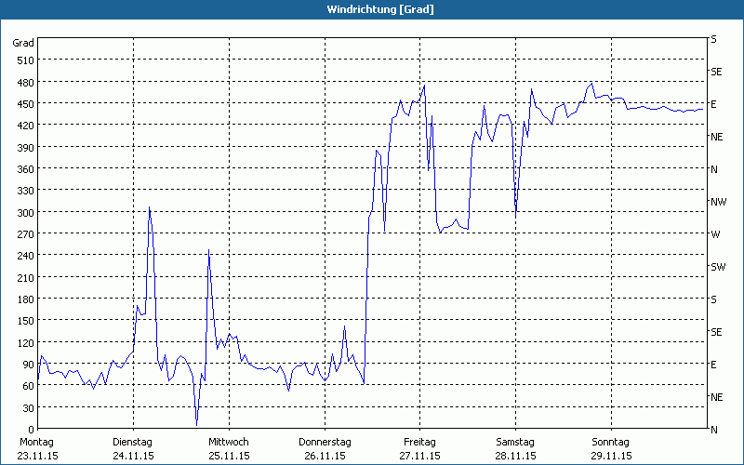
Task: Select the Dienstag 24.11.15 axis label
Action: (133, 448)
